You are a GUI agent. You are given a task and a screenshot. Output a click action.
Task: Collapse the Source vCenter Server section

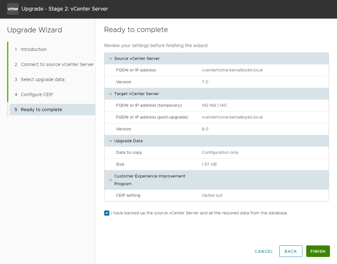(111, 59)
